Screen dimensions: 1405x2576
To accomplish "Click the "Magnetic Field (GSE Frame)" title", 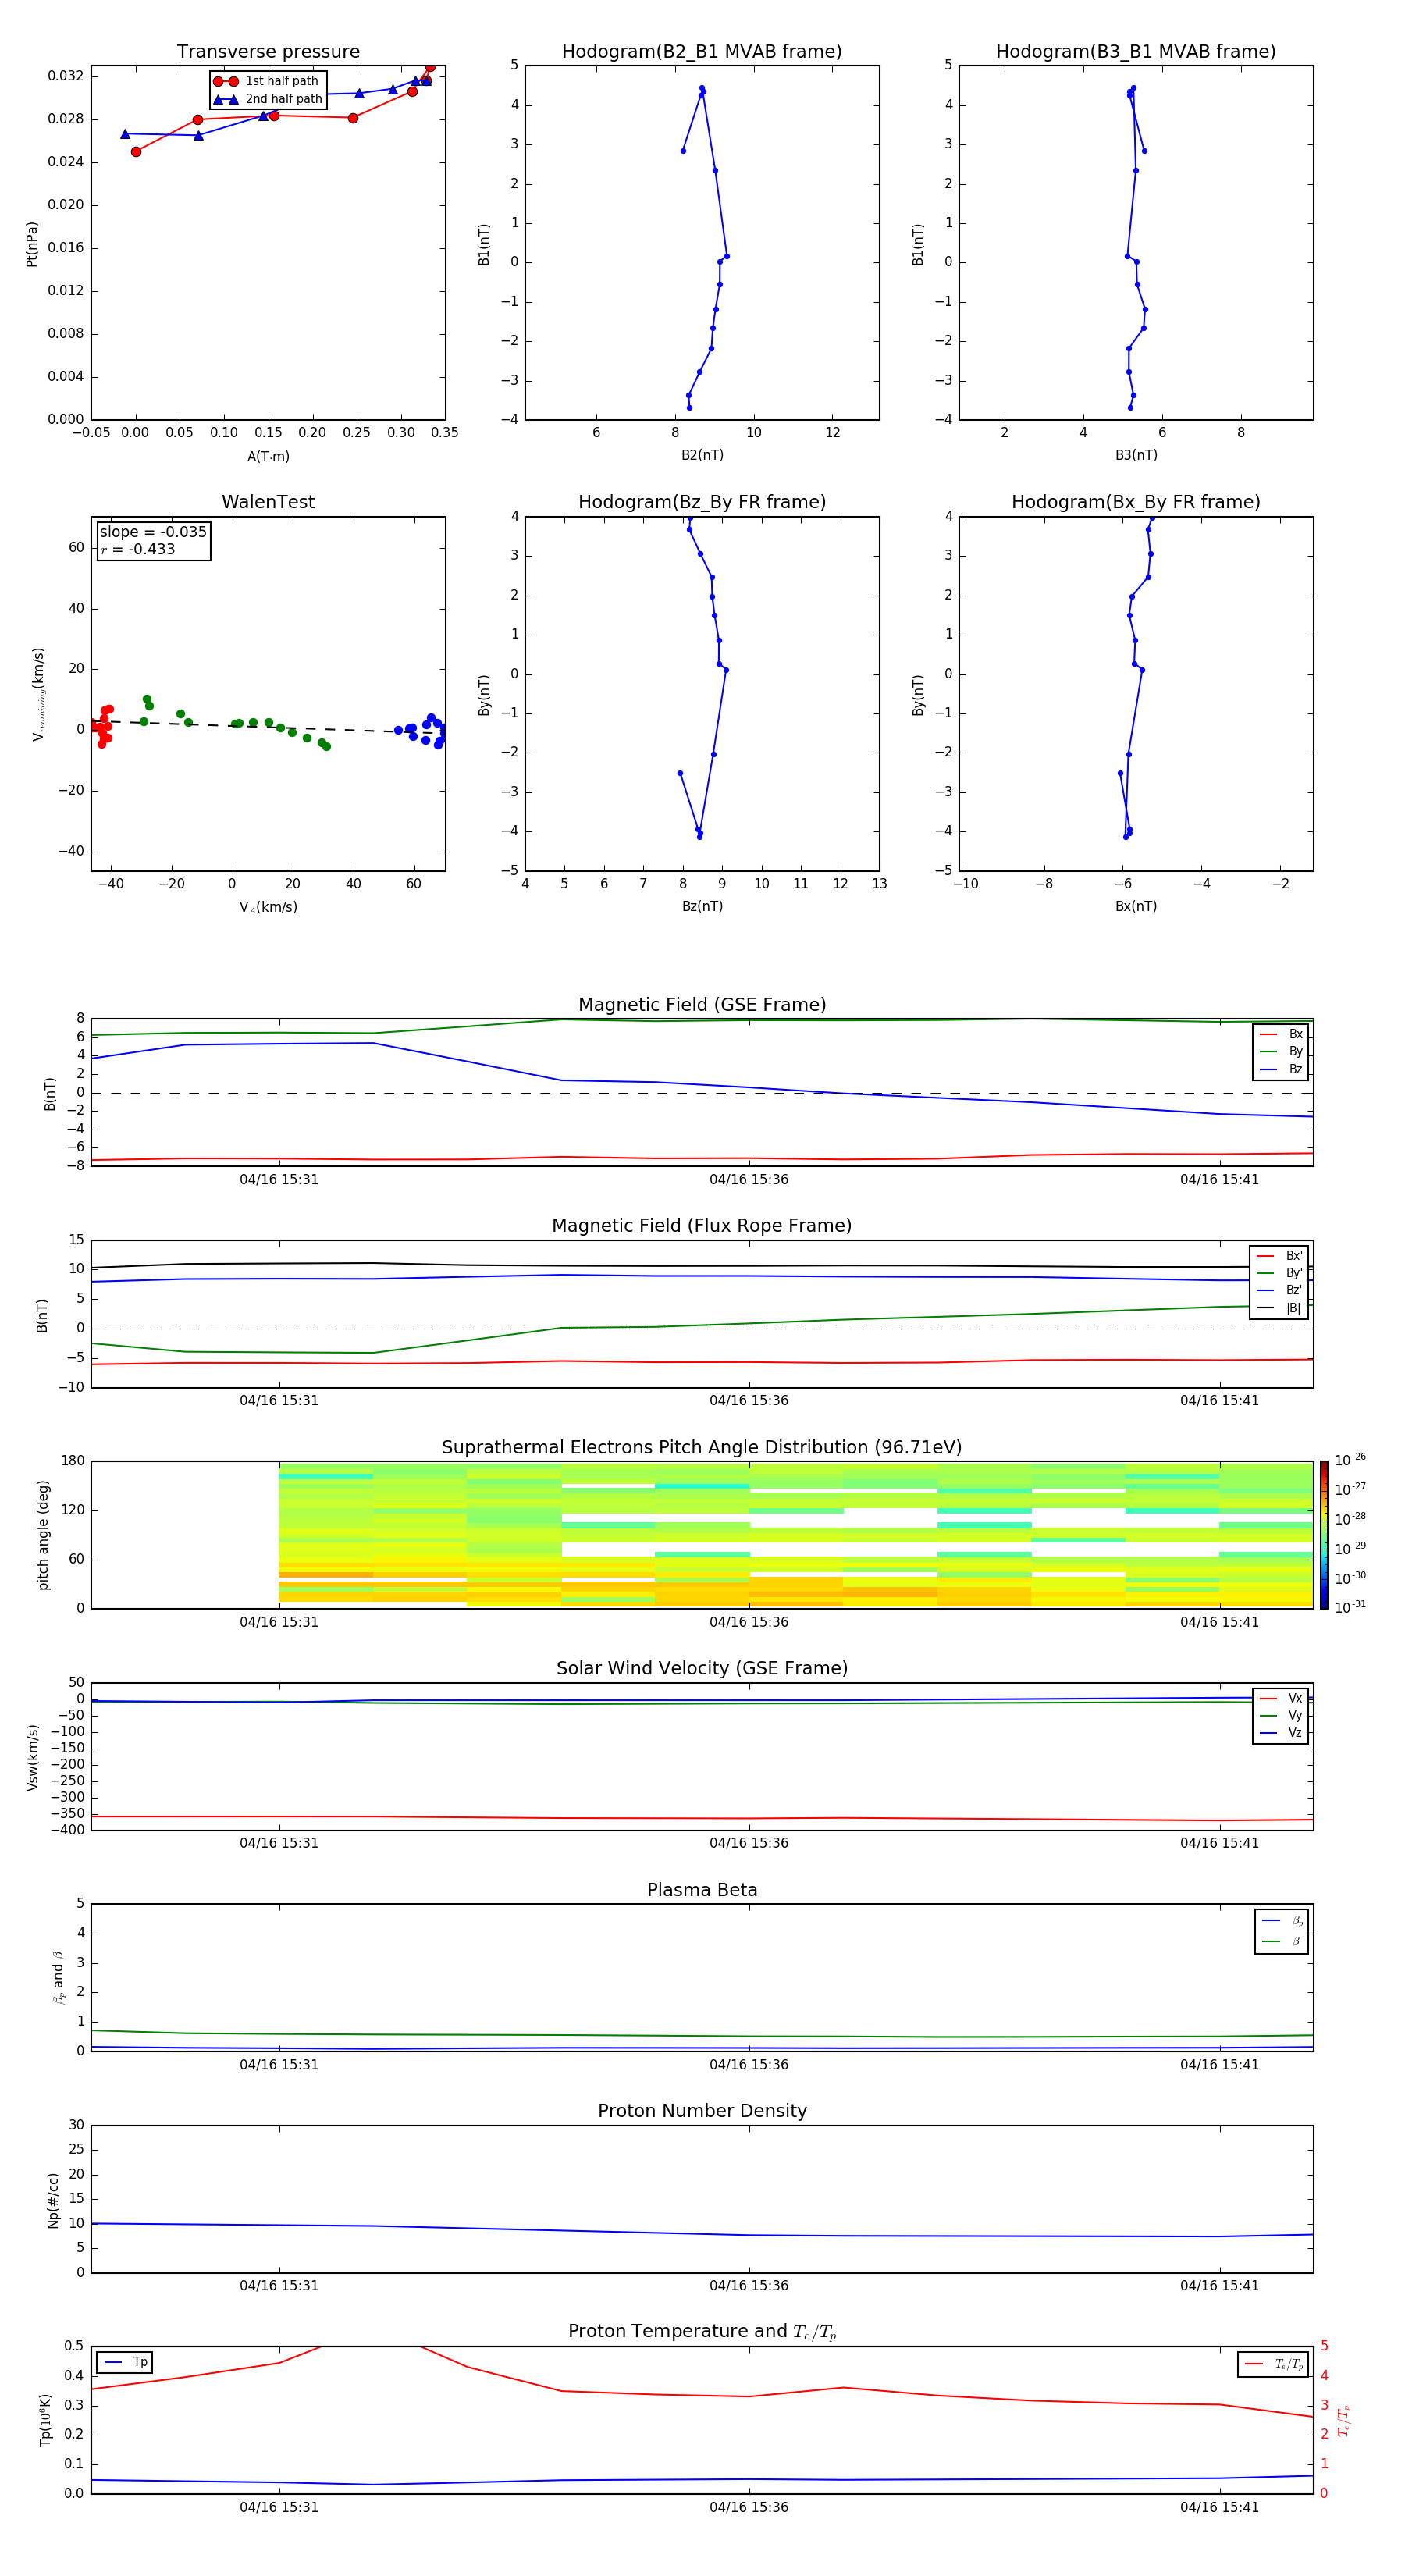I will point(702,1005).
